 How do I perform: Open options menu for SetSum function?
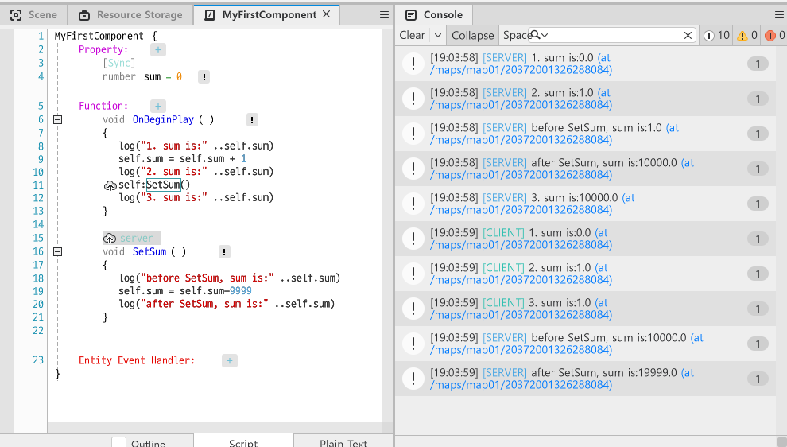click(224, 251)
